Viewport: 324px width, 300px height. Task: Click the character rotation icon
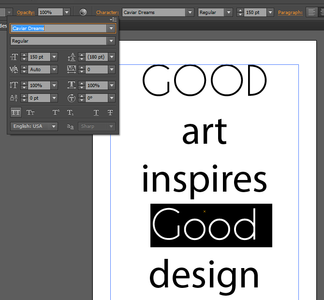point(72,98)
